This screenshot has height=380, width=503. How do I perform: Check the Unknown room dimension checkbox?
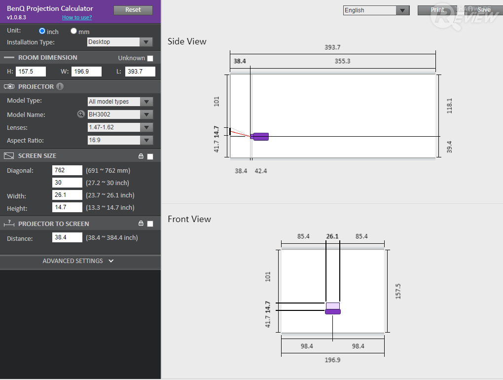point(150,58)
